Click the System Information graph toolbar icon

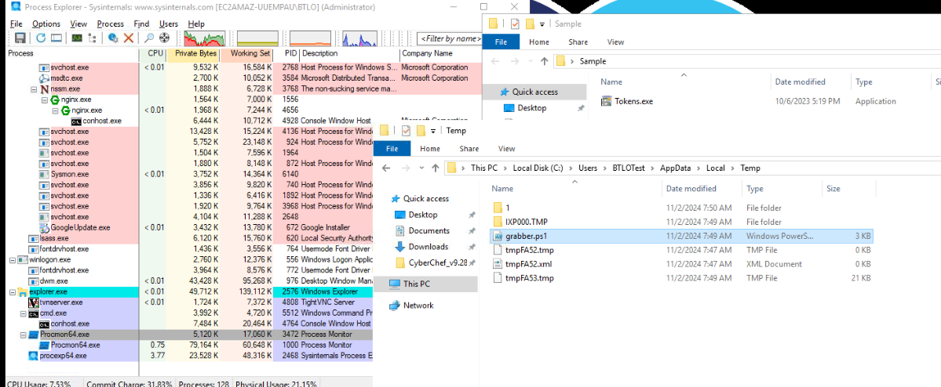(76, 38)
